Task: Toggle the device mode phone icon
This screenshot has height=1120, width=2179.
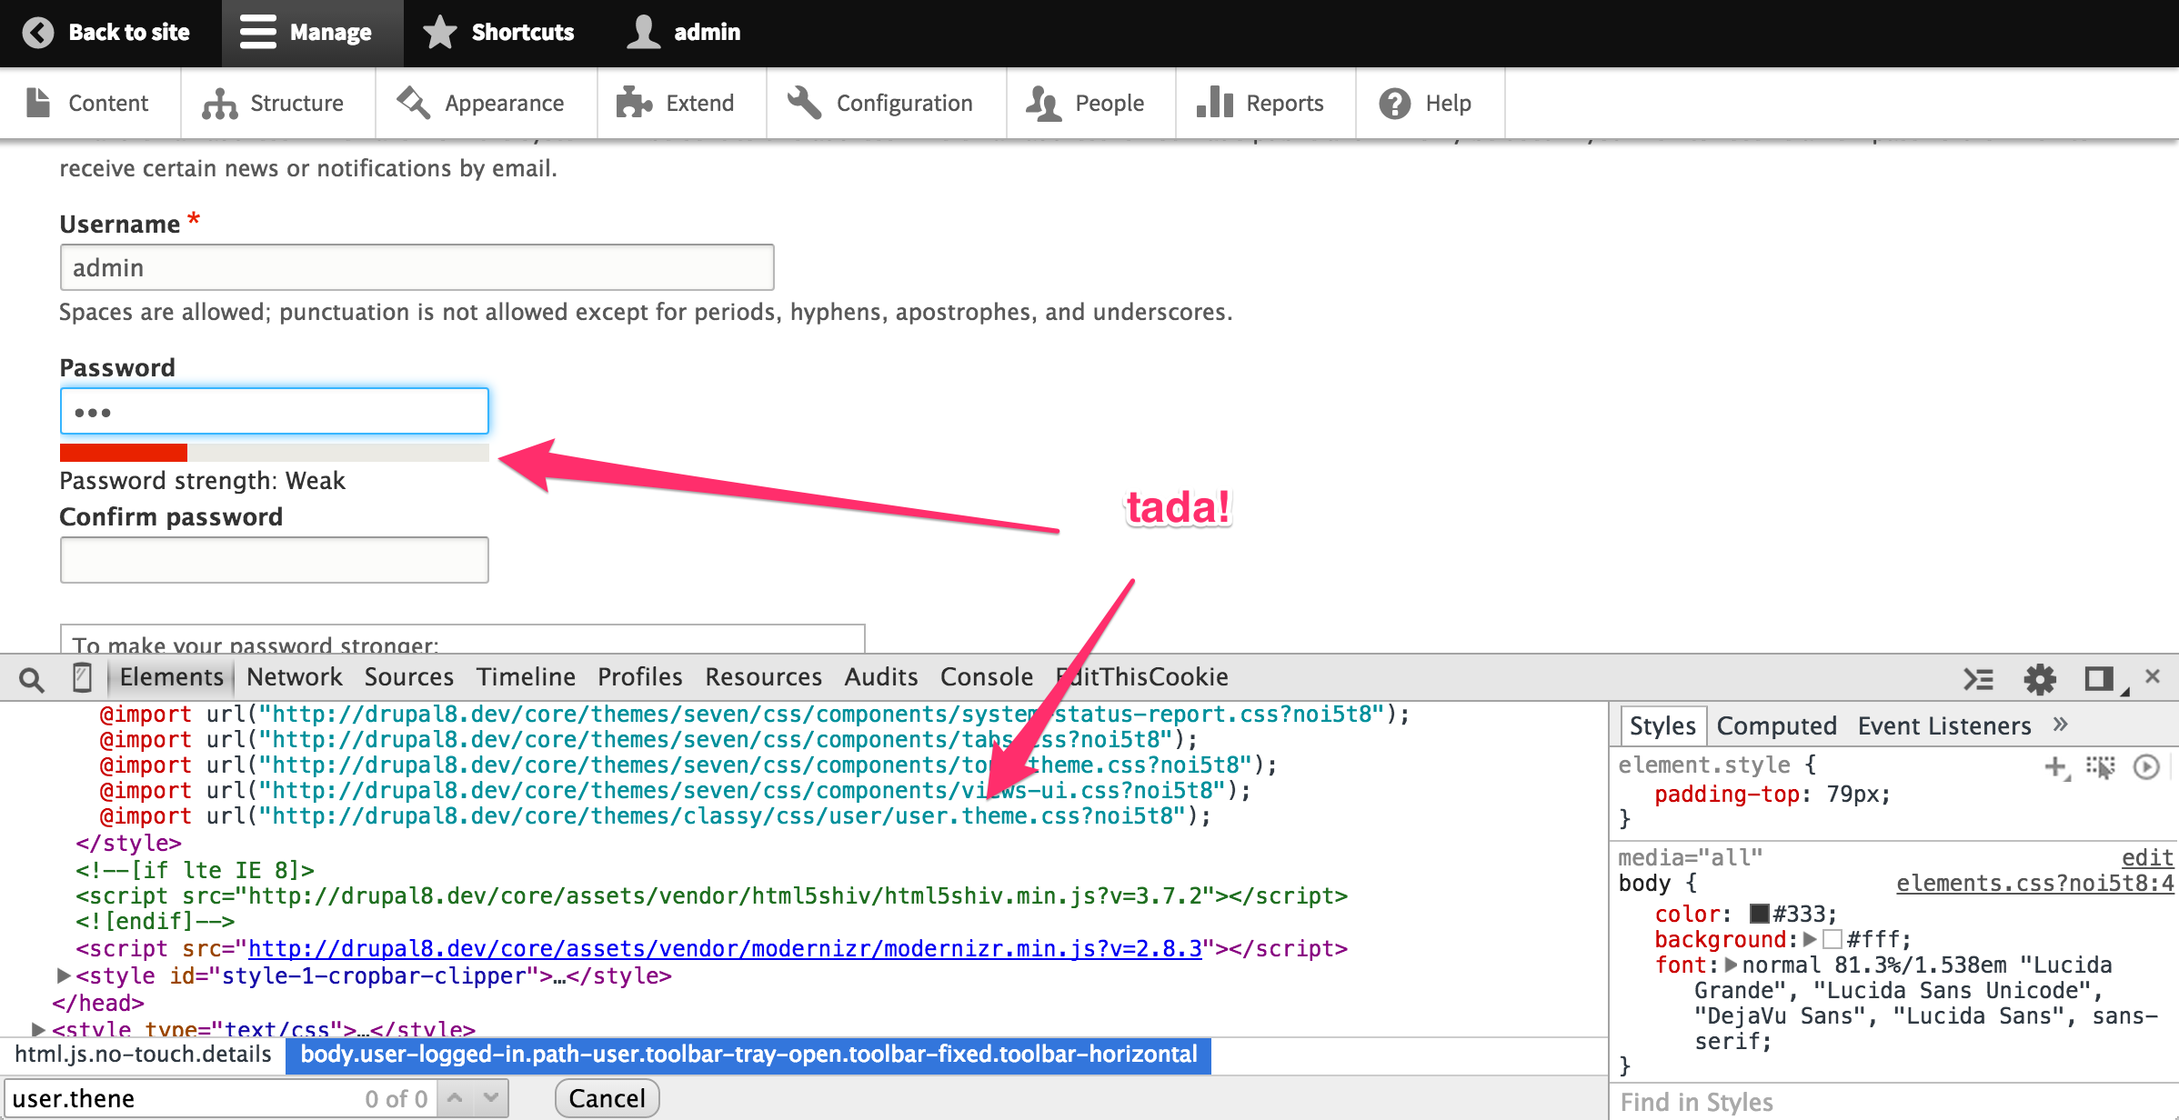Action: [82, 677]
